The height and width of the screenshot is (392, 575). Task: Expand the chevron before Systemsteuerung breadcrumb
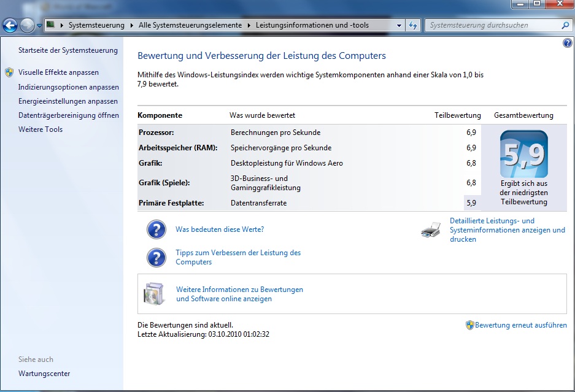coord(61,25)
